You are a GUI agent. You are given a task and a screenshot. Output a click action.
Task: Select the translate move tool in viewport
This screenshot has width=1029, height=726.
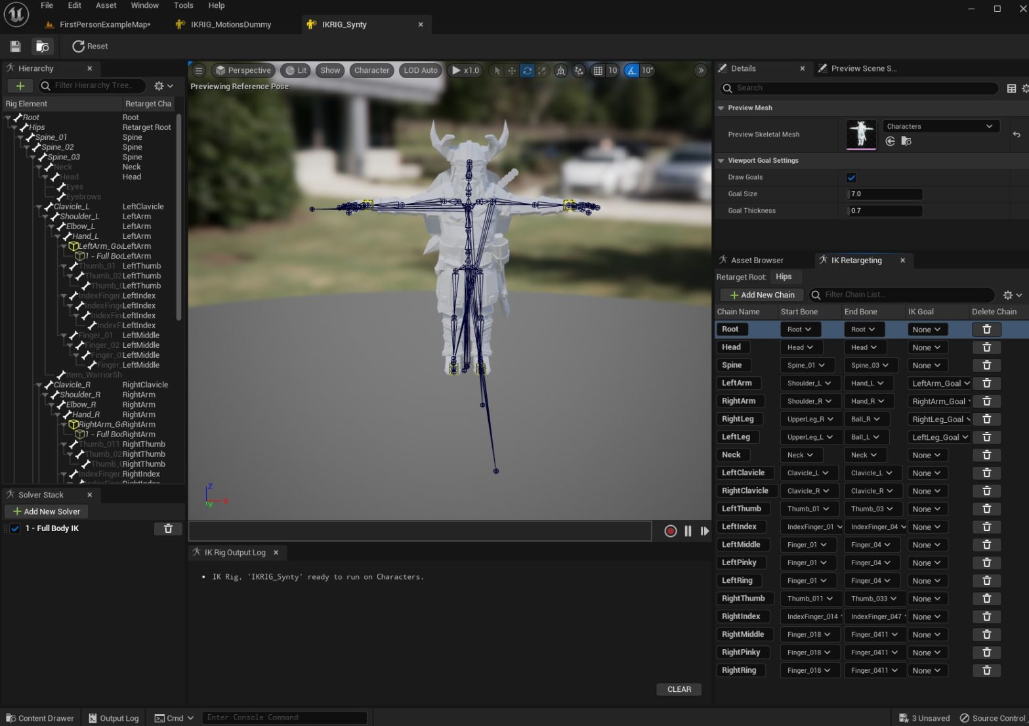coord(512,70)
